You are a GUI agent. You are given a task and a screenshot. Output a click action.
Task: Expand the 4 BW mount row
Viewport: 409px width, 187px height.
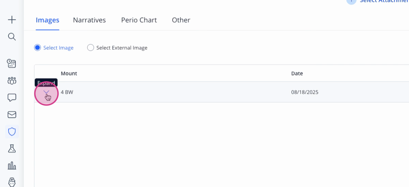coord(47,92)
